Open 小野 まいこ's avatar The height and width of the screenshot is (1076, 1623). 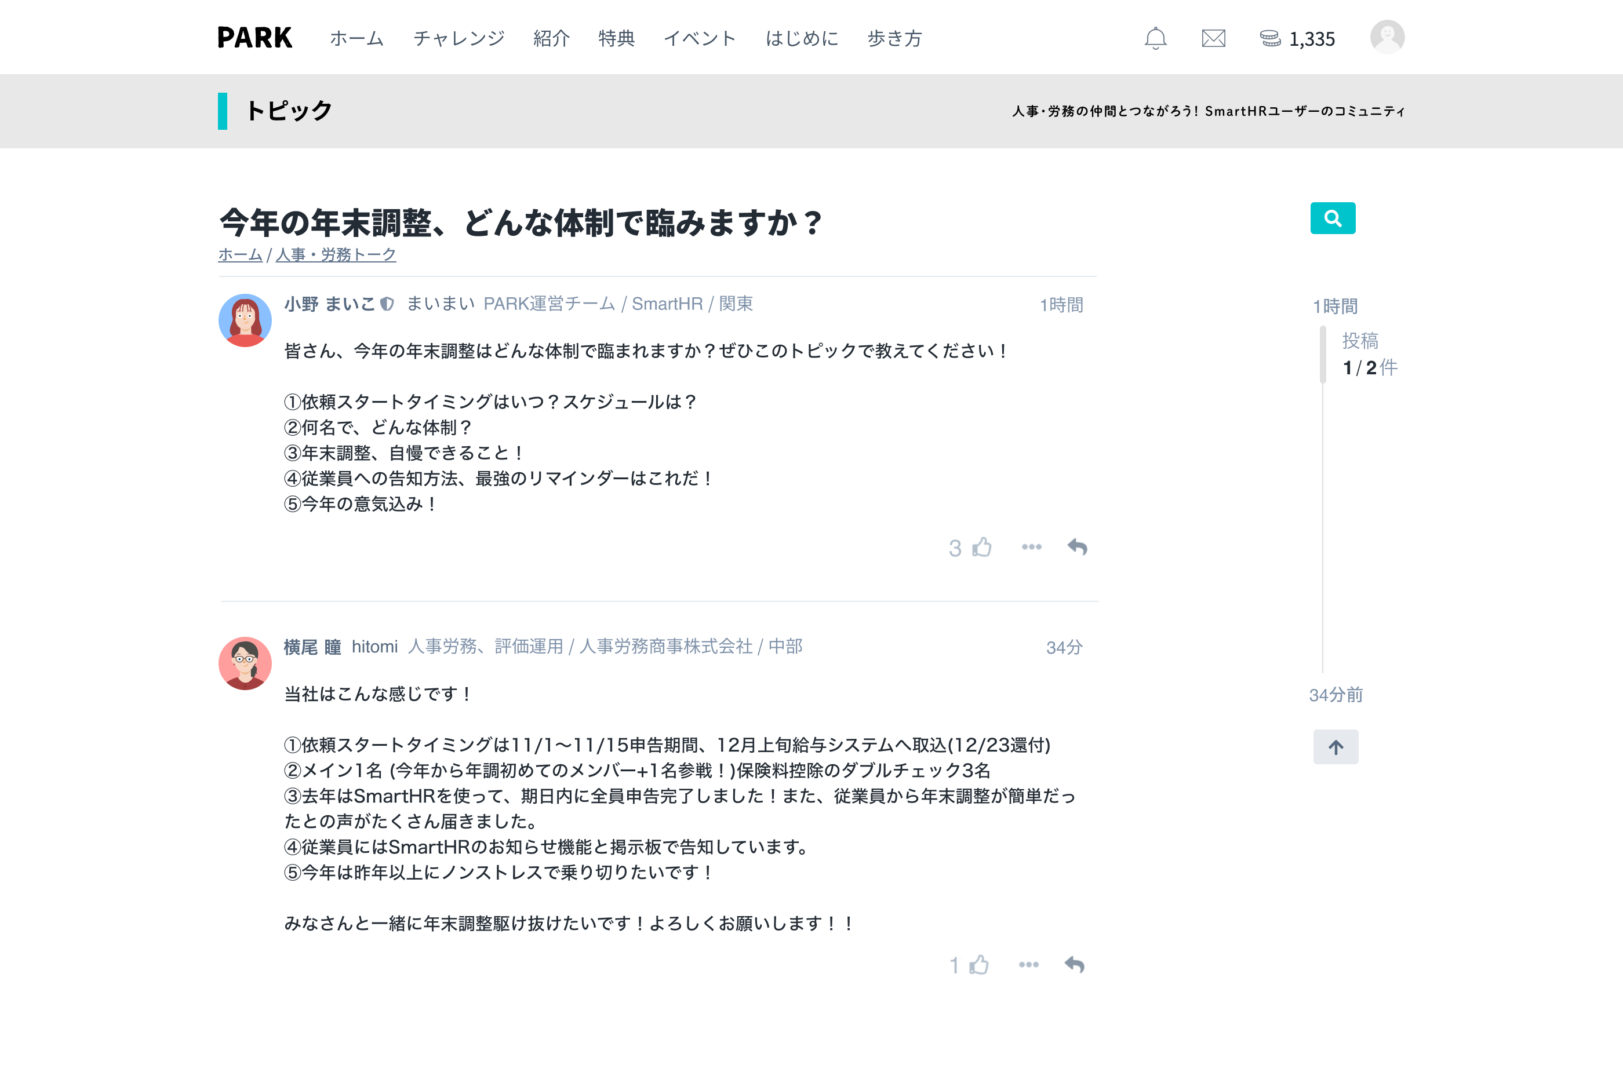(x=245, y=320)
